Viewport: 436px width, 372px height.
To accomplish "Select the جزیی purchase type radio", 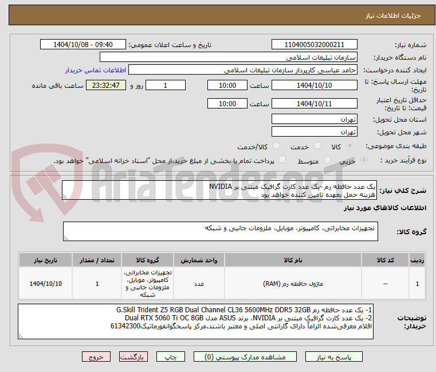I will (364, 160).
